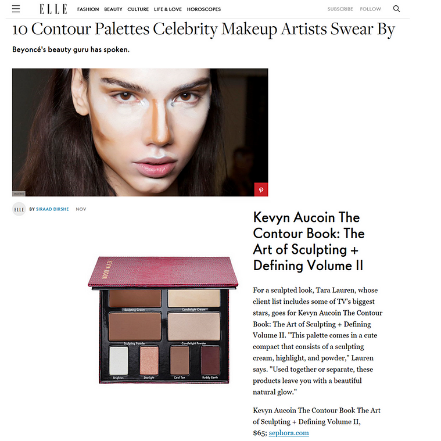Open author Siraad Dirshe's page
The width and height of the screenshot is (441, 441).
pos(52,209)
